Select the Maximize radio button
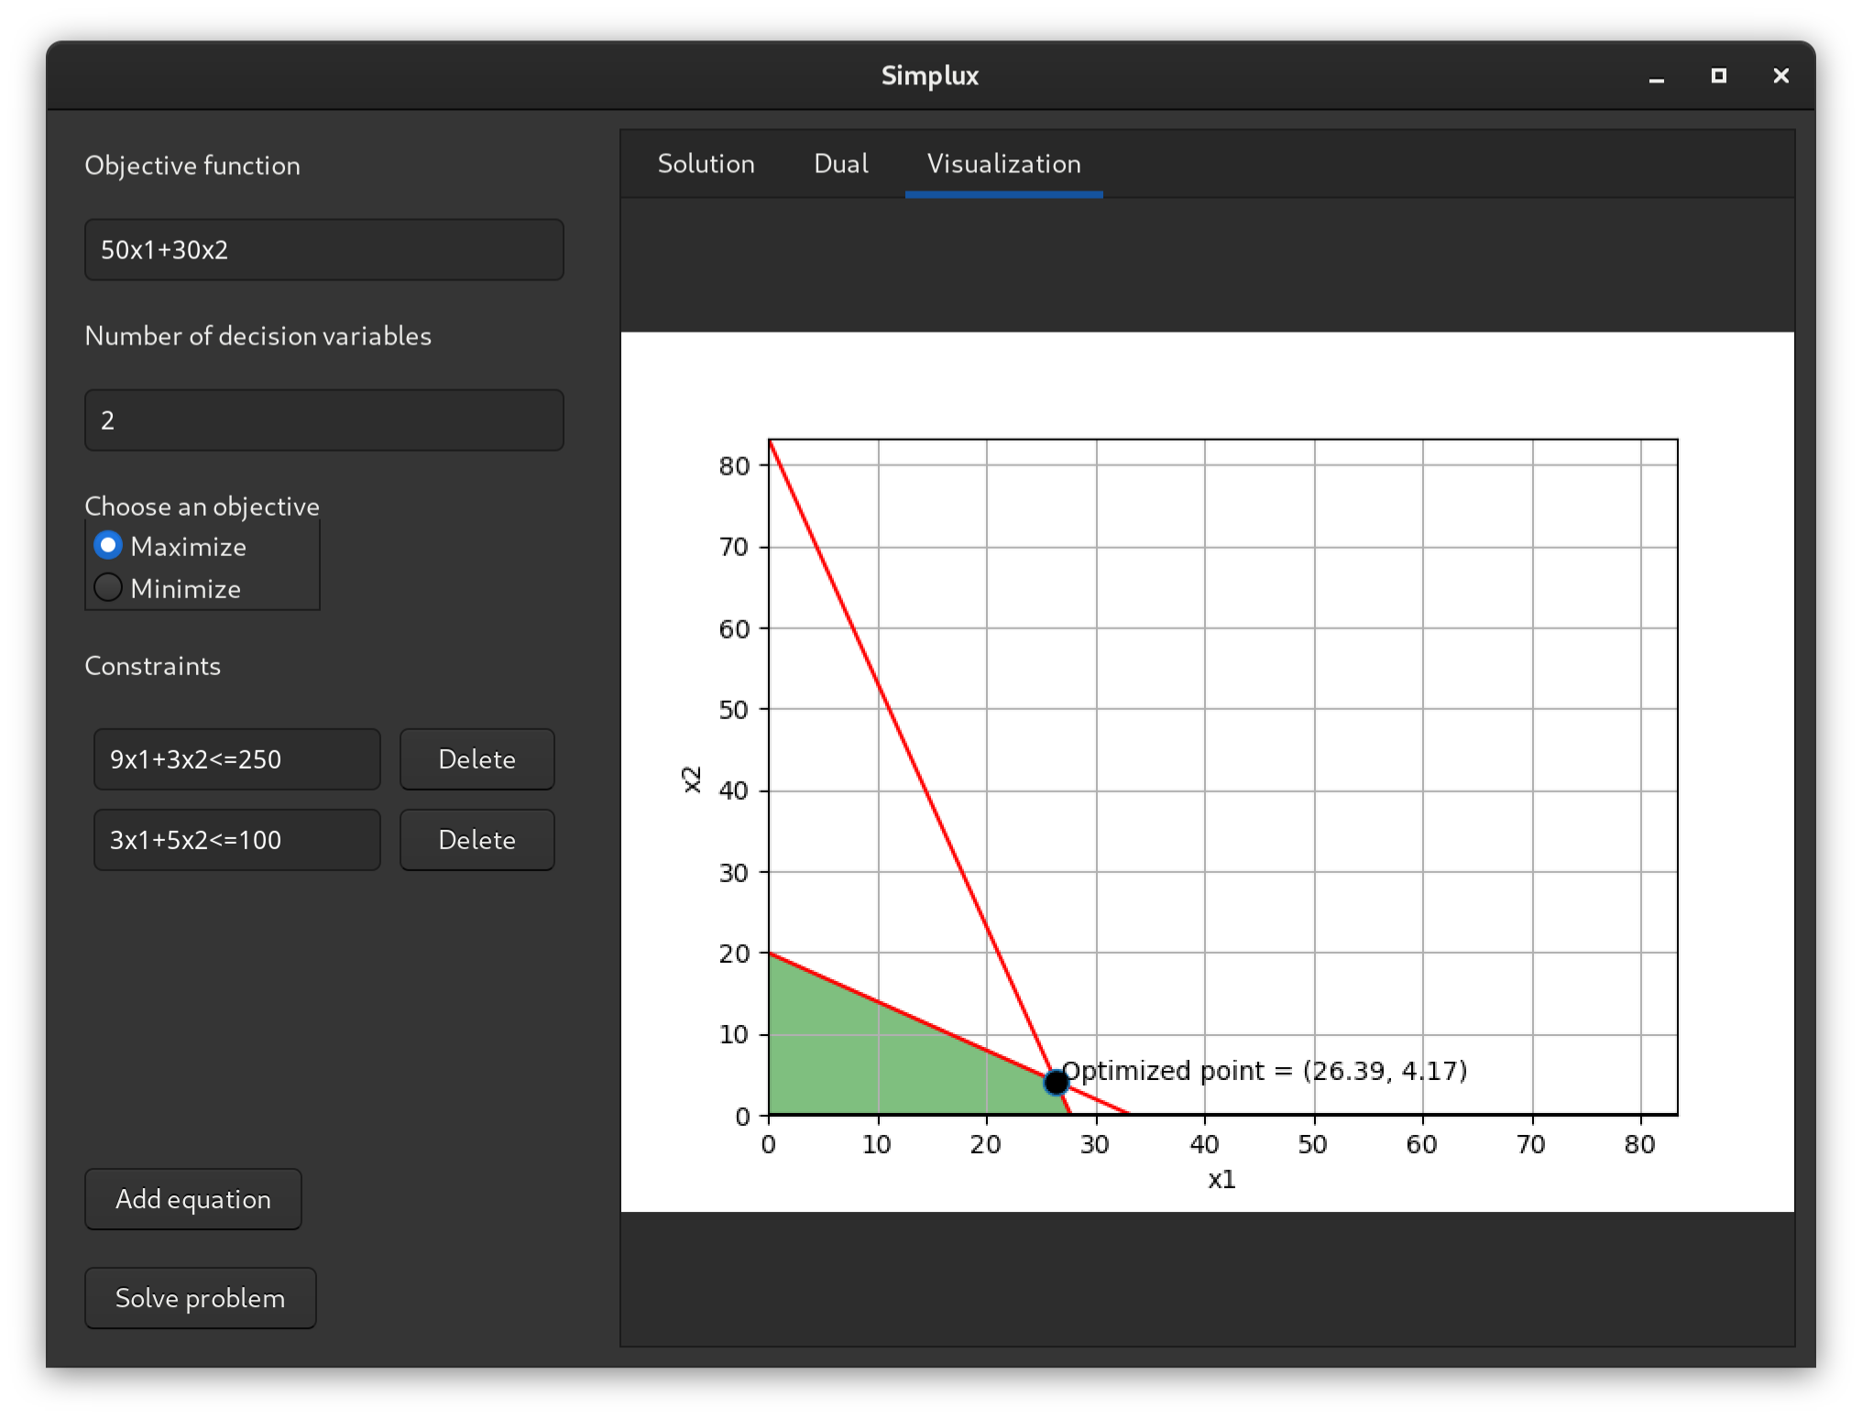The width and height of the screenshot is (1862, 1418). (x=108, y=546)
